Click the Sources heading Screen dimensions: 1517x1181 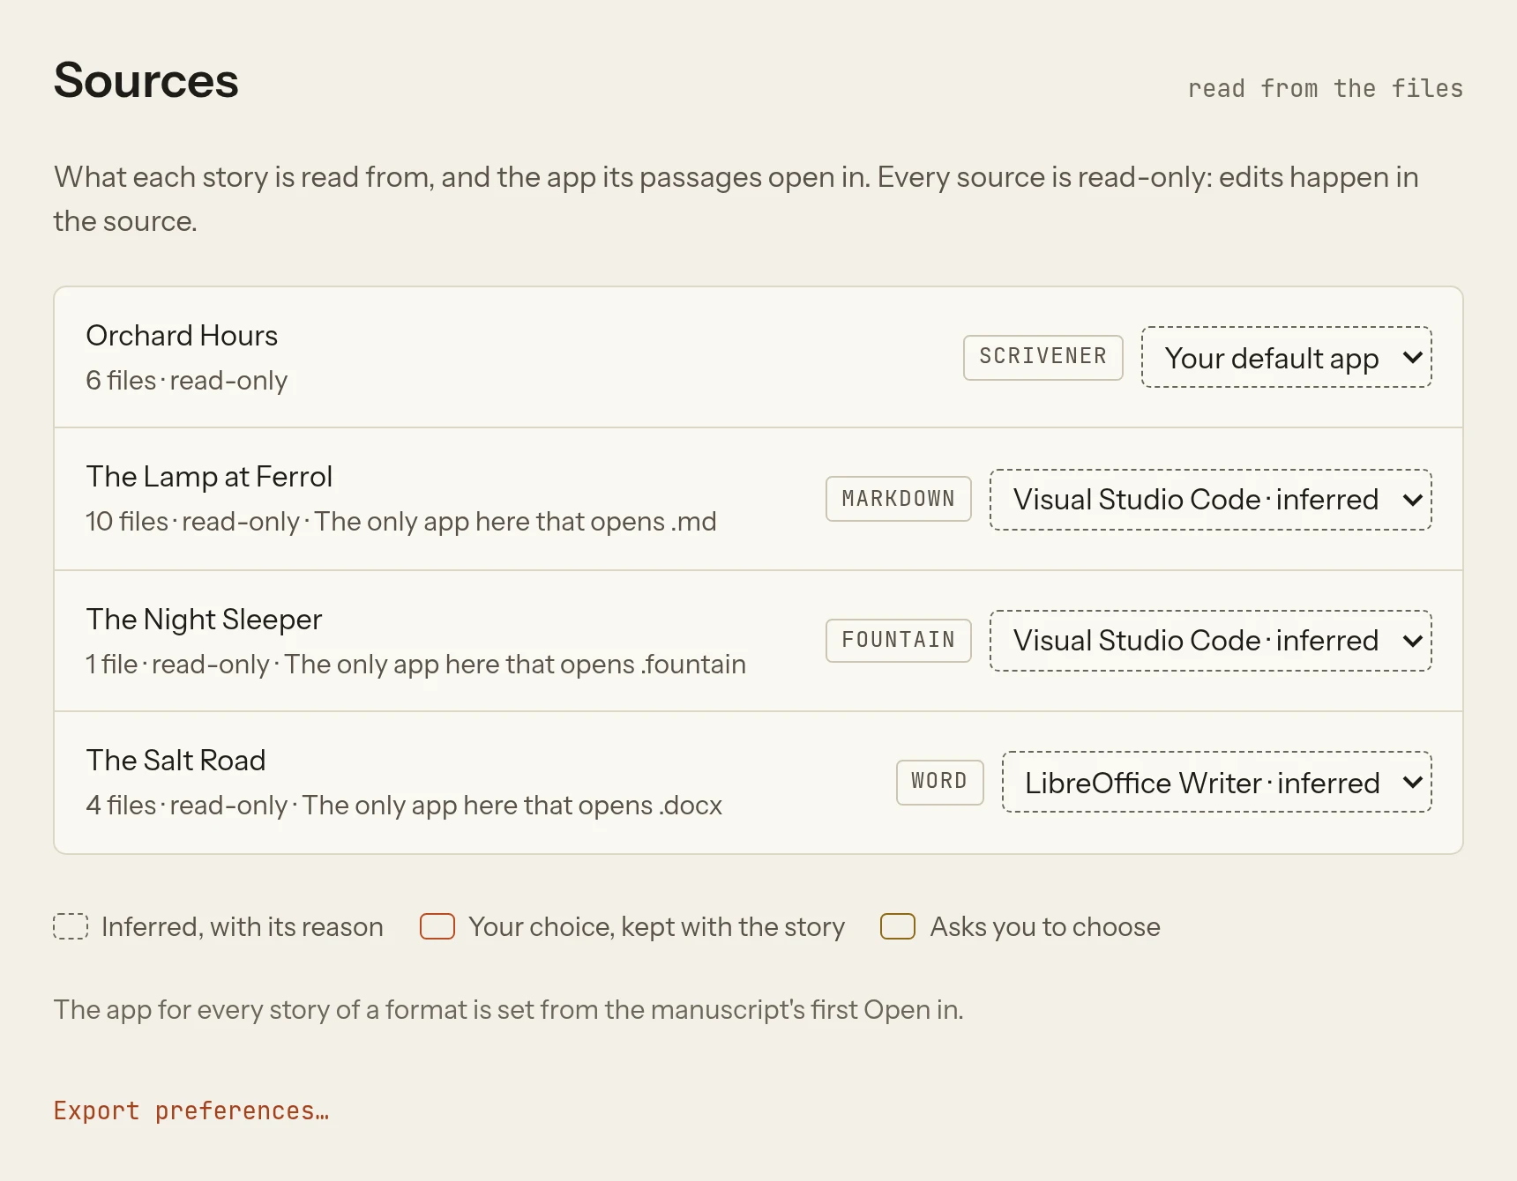146,80
